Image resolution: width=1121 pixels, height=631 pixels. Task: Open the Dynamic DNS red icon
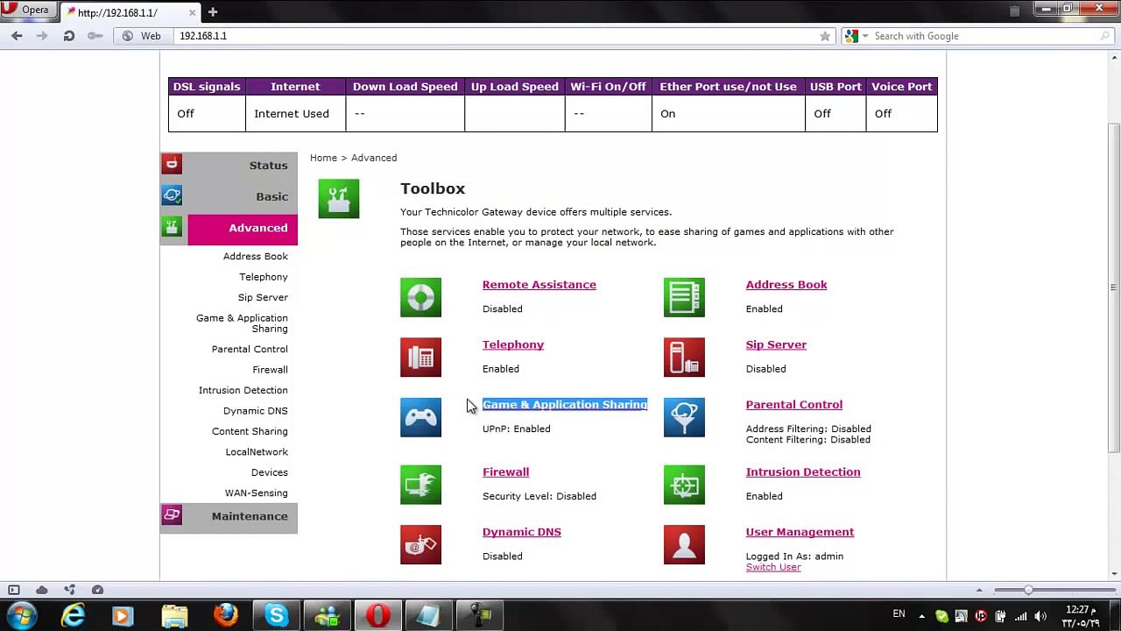pos(420,544)
